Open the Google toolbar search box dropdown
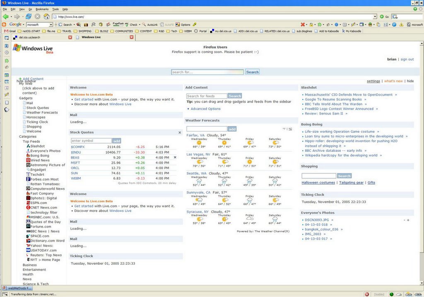 pos(51,24)
